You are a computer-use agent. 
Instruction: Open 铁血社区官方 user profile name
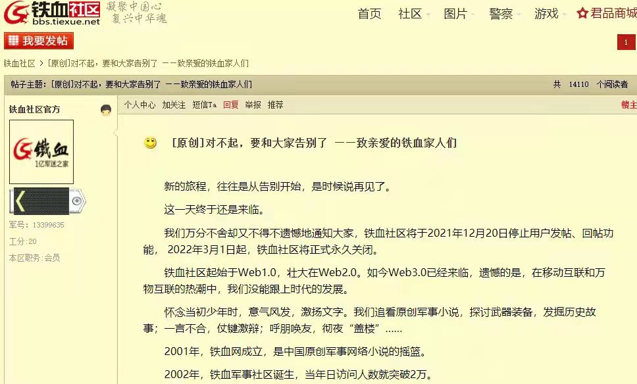click(x=34, y=109)
